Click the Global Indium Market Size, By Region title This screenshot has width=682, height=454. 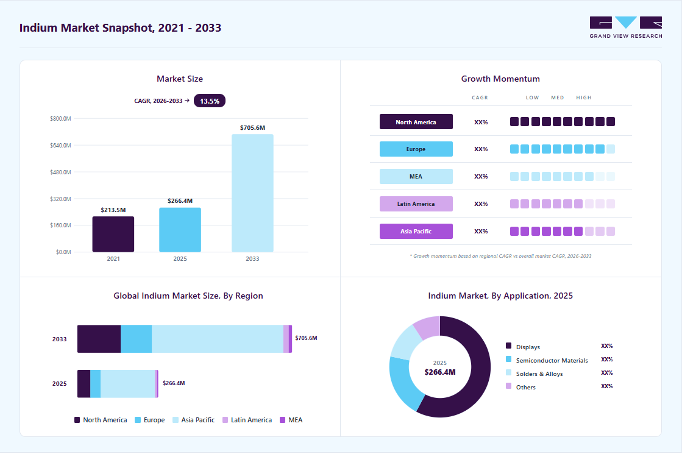[x=188, y=296]
